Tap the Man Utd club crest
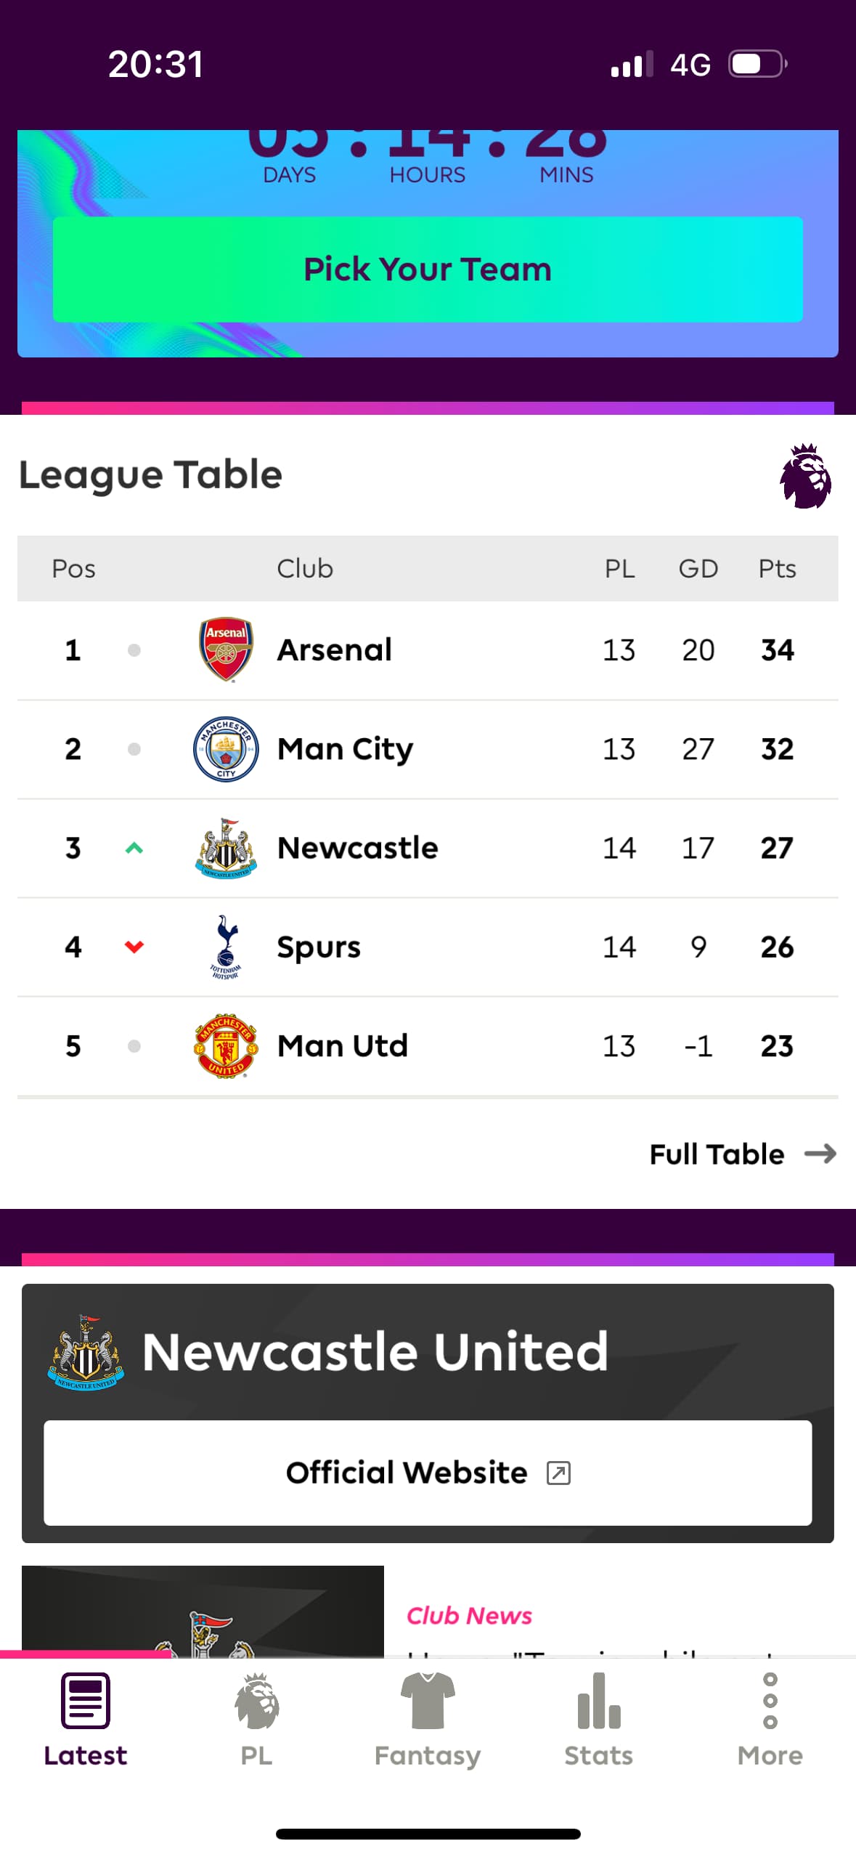 (x=226, y=1045)
